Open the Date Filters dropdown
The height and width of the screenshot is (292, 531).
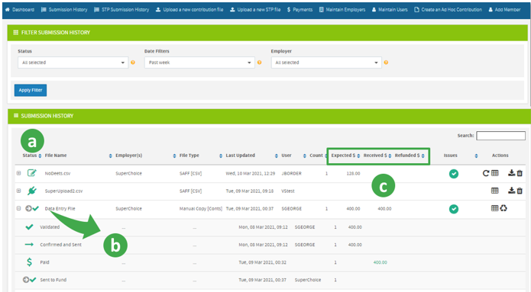[199, 63]
